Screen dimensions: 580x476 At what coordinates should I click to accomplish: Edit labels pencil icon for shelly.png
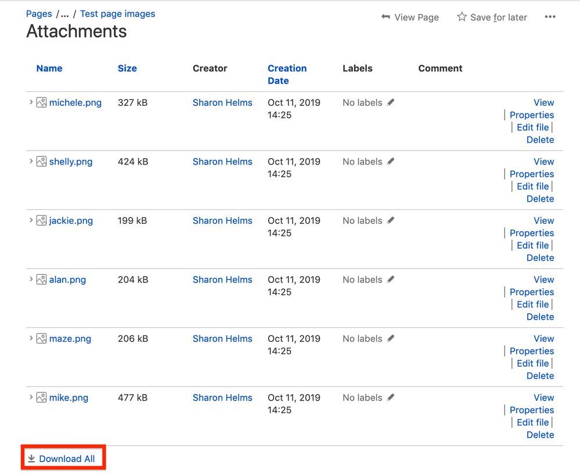(x=391, y=162)
